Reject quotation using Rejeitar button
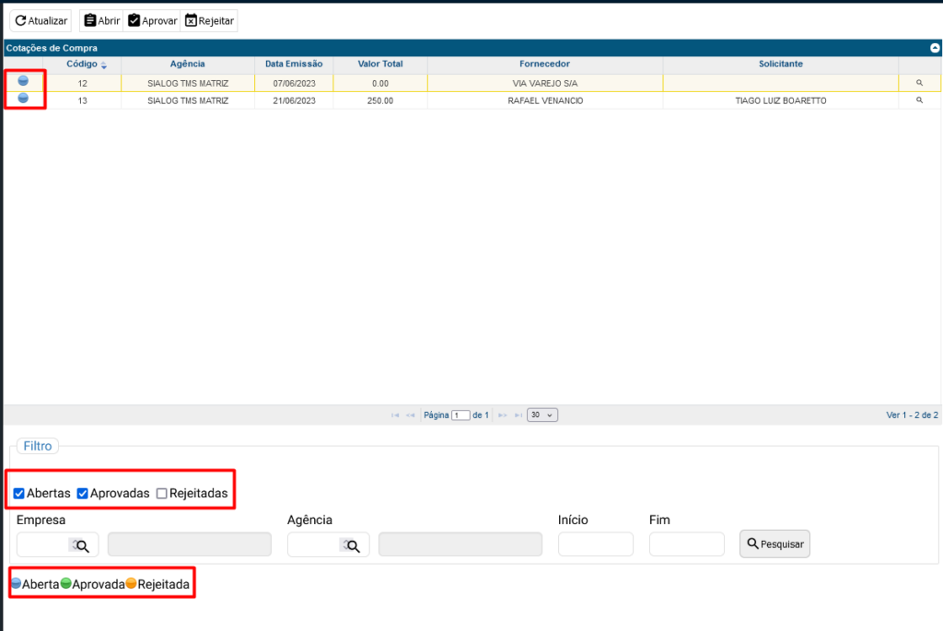The image size is (943, 631). click(x=209, y=21)
